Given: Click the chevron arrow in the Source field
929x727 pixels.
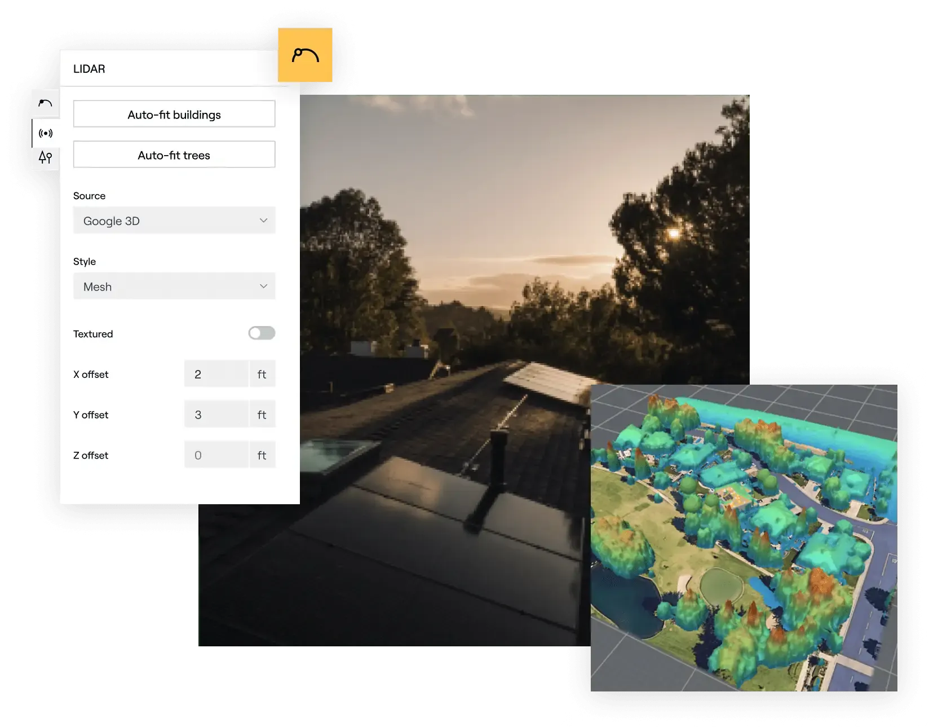Looking at the screenshot, I should pos(263,221).
